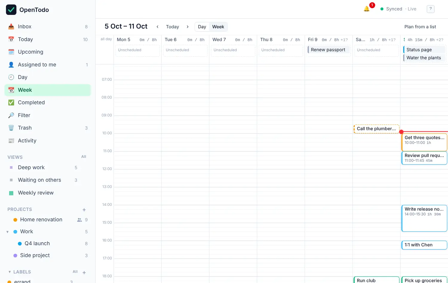Click the Weekly review grid icon
Viewport: 448px width, 283px height.
coord(11,193)
